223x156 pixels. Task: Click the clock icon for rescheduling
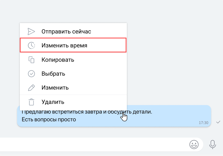(31, 45)
